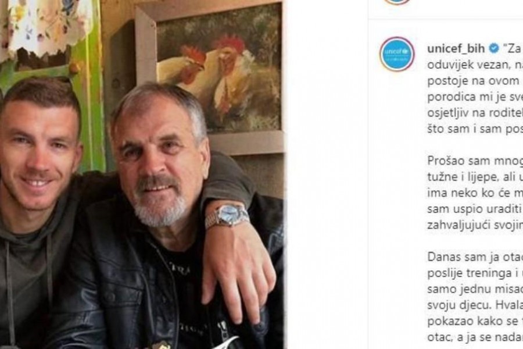Click the caption line starting "oduvijek vezan"
This screenshot has width=523, height=349.
[475, 65]
